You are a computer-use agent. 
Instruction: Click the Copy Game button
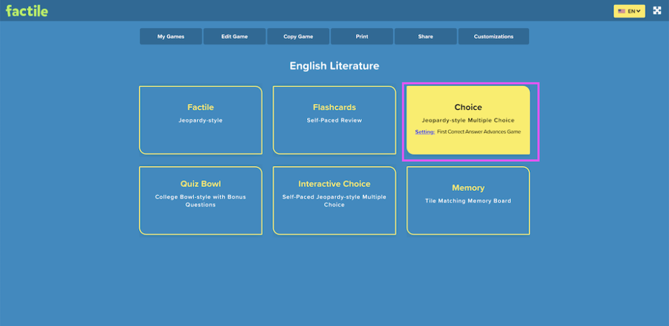[298, 37]
